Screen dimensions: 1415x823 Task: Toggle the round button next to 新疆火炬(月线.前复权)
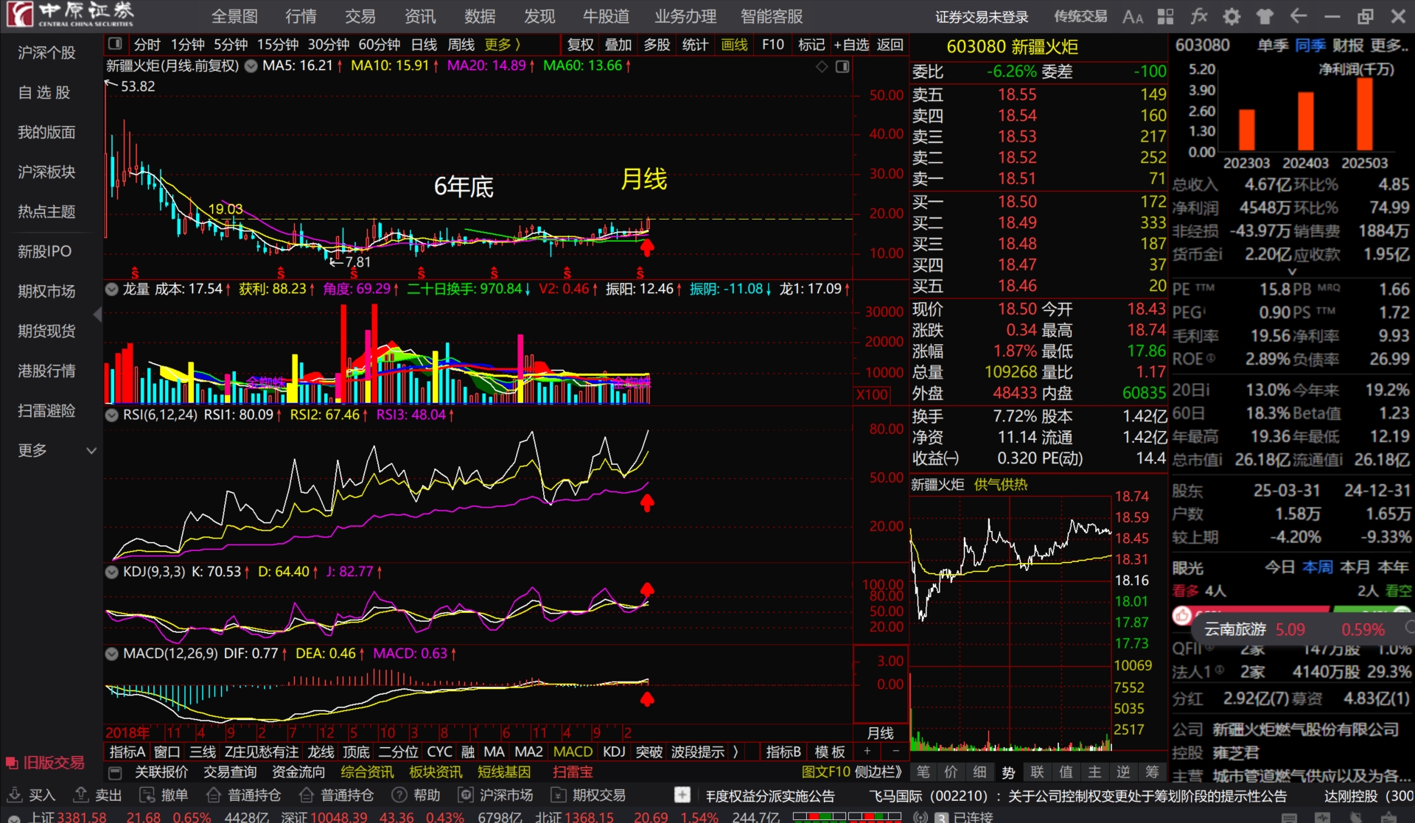tap(251, 66)
